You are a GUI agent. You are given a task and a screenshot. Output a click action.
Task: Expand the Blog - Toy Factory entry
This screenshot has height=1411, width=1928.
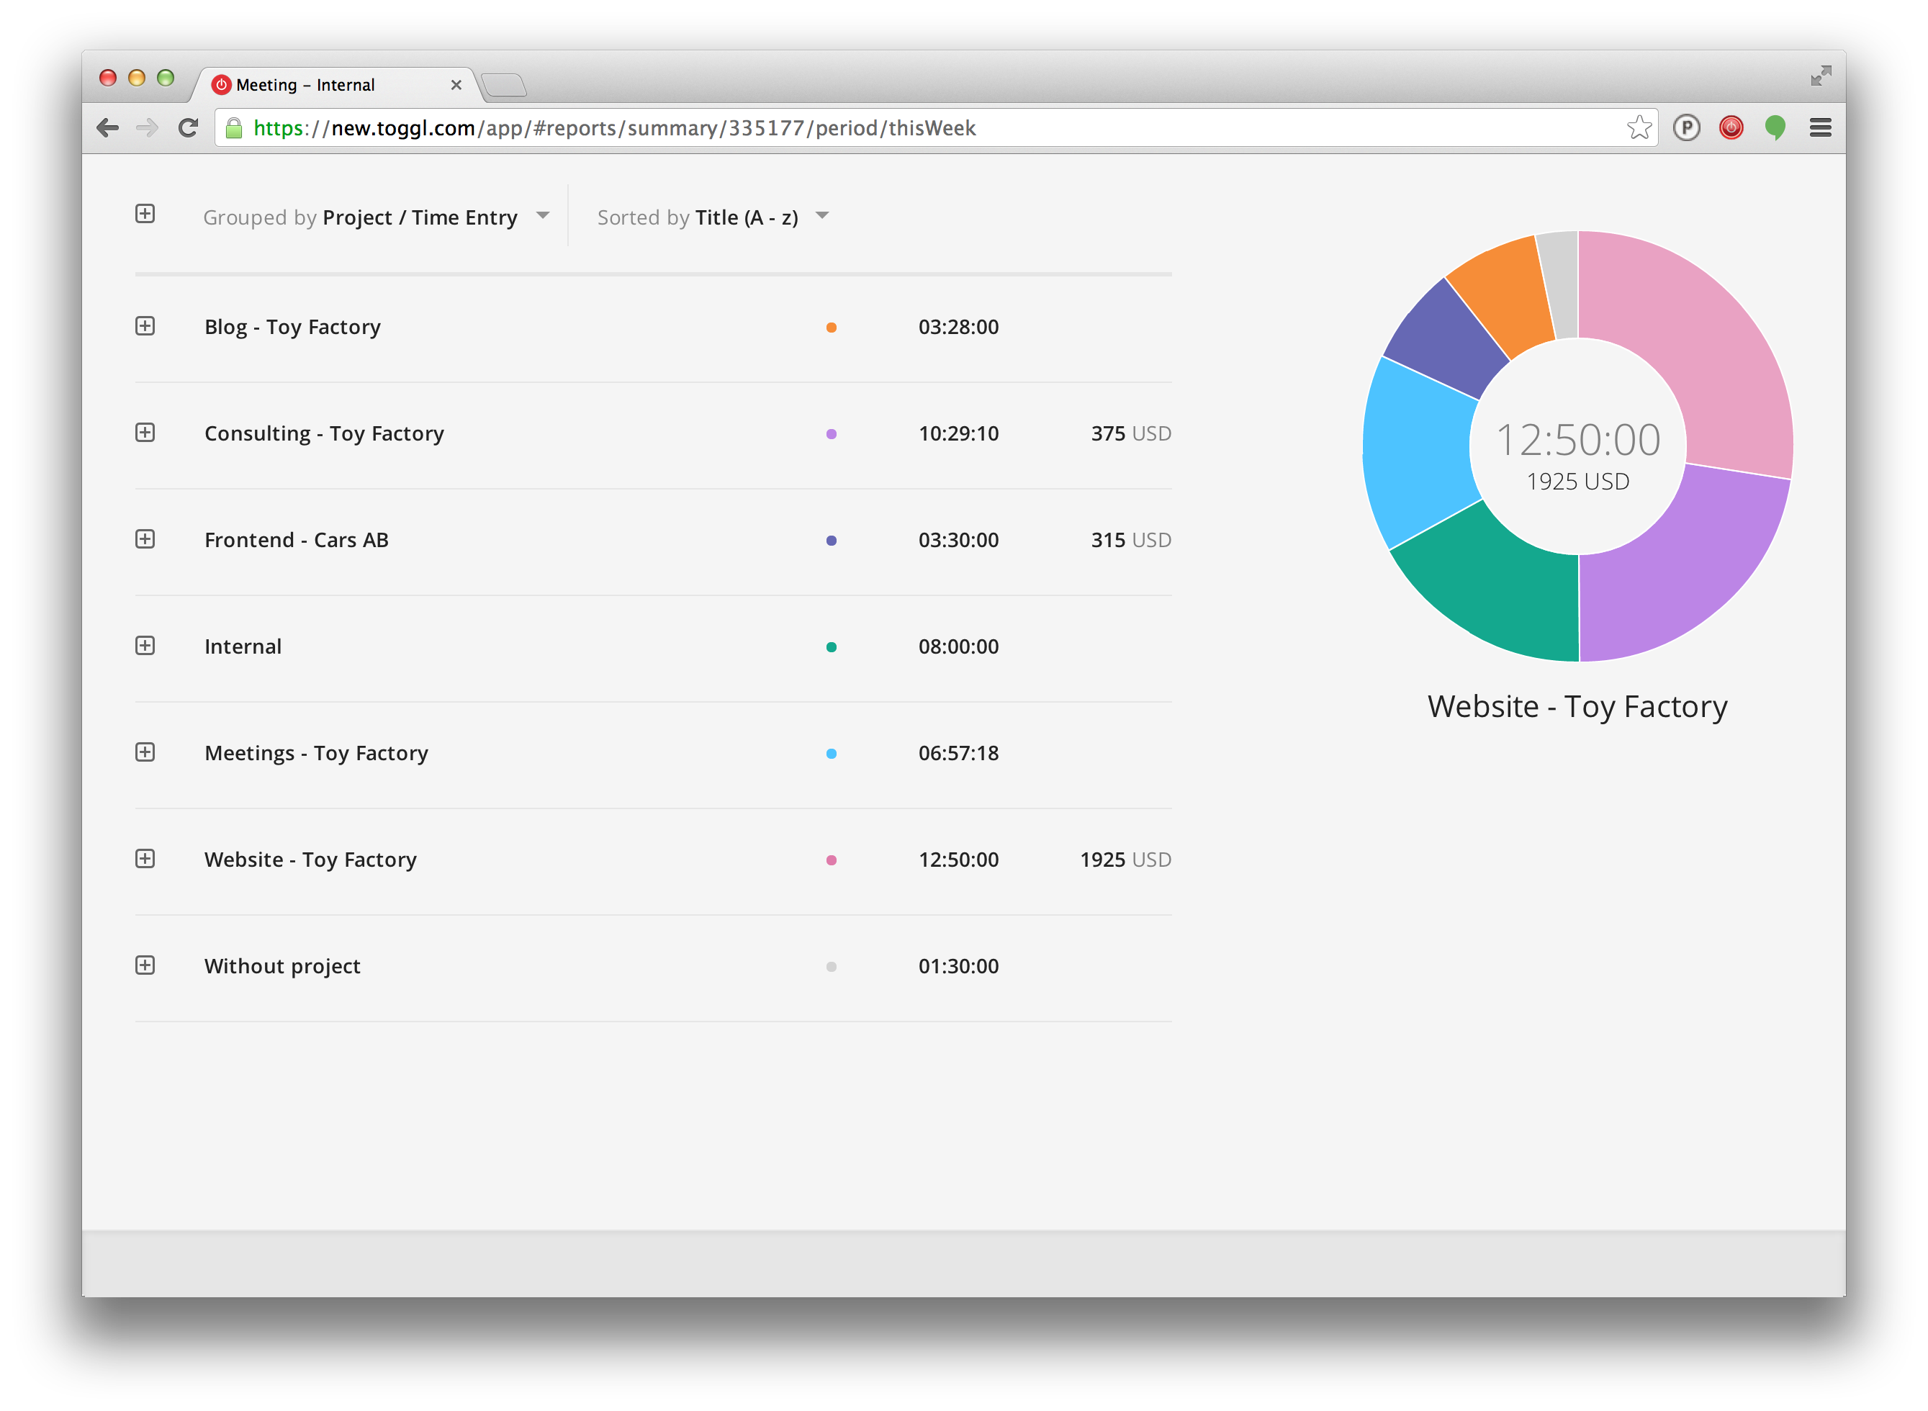tap(144, 326)
